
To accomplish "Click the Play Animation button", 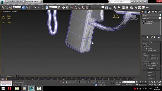I will point(143,82).
